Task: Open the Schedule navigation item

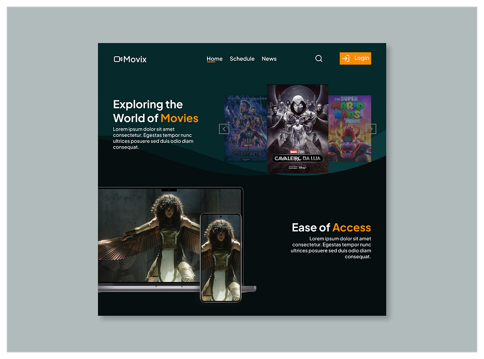Action: tap(242, 59)
